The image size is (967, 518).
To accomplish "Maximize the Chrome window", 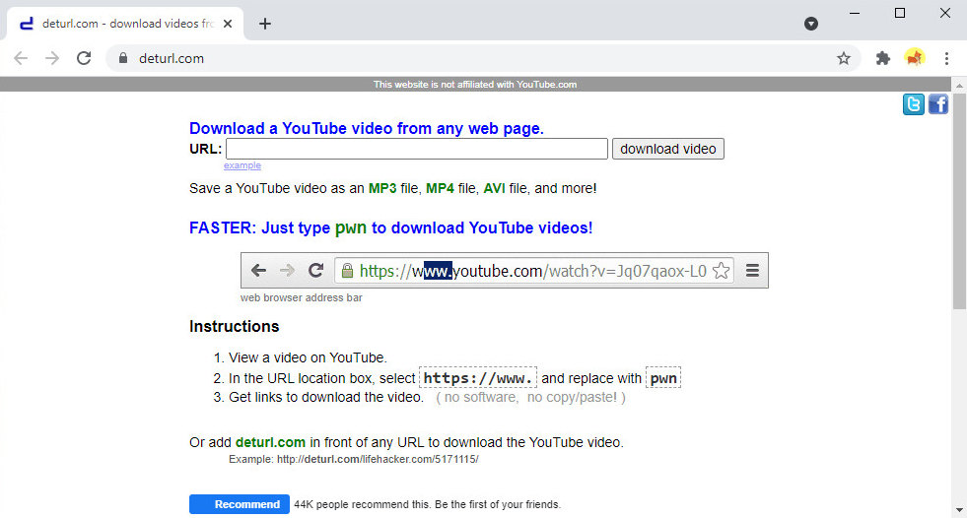I will coord(900,13).
